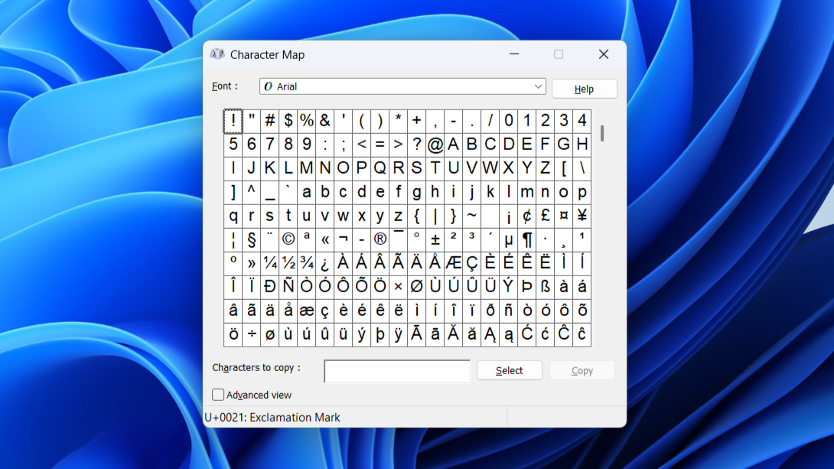Select the lowercase ÿ with diaeresis
Image resolution: width=834 pixels, height=469 pixels.
[399, 334]
